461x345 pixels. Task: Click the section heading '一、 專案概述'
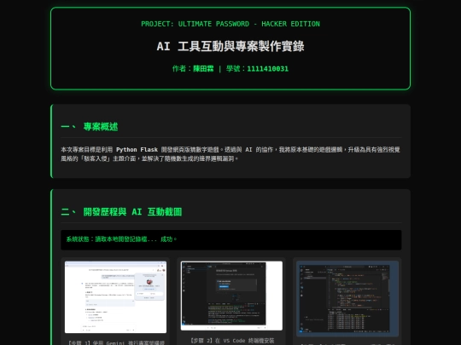(90, 126)
